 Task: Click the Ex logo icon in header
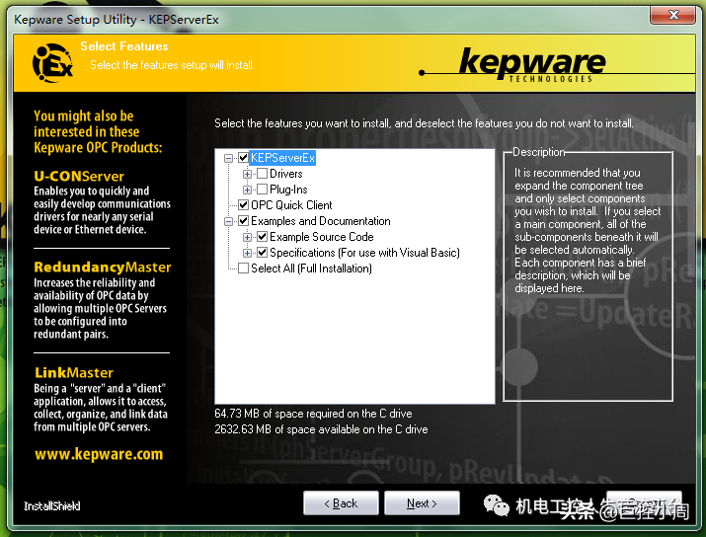[51, 61]
